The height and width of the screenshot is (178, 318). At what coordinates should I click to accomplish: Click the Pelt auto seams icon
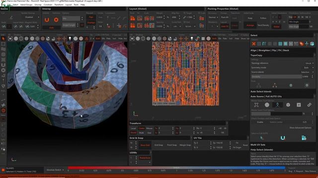tap(256, 105)
